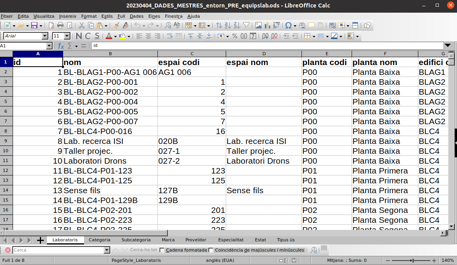Click the 'Cerca-ho tot' button

[144, 250]
